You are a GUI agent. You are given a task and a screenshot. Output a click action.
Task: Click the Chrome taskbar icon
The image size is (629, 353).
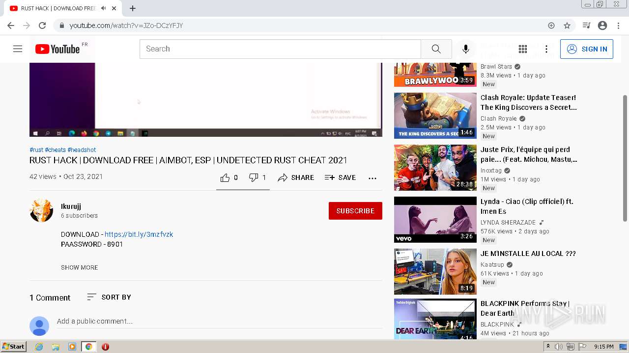tap(88, 347)
